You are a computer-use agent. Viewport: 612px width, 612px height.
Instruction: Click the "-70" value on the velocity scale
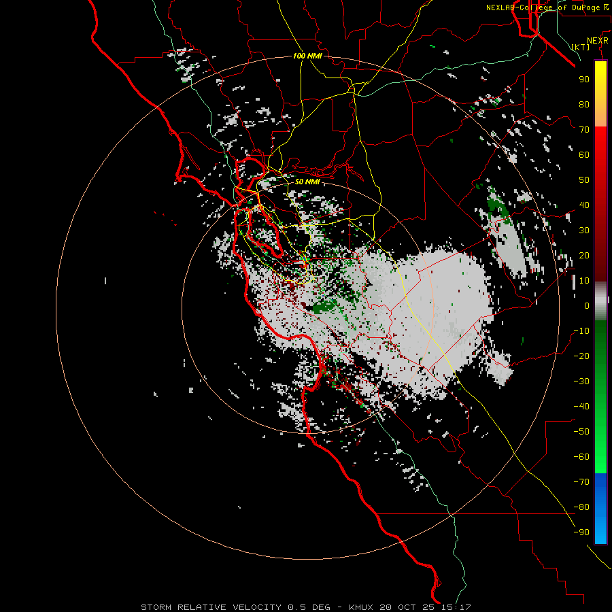coord(581,482)
